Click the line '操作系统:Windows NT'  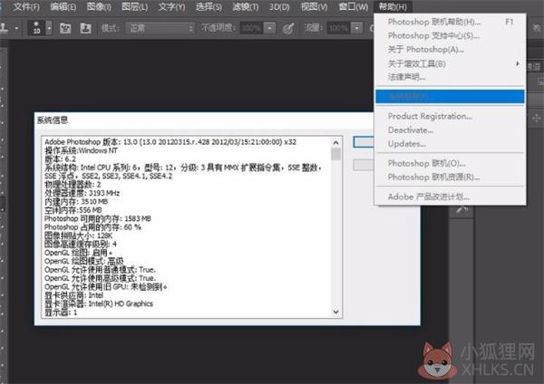(81, 150)
